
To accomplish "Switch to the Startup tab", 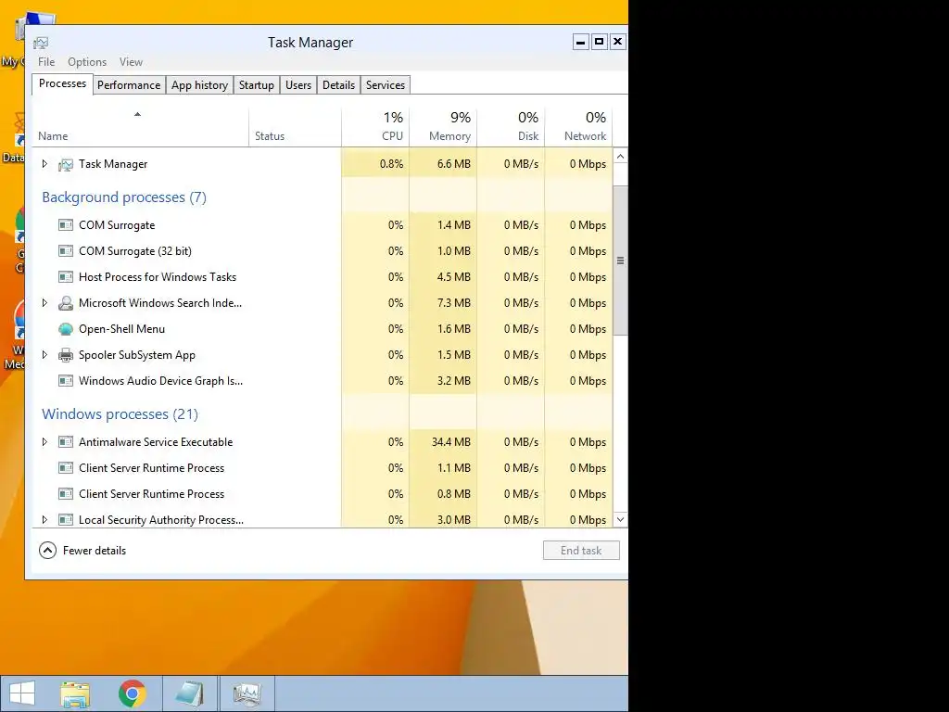I will point(257,85).
